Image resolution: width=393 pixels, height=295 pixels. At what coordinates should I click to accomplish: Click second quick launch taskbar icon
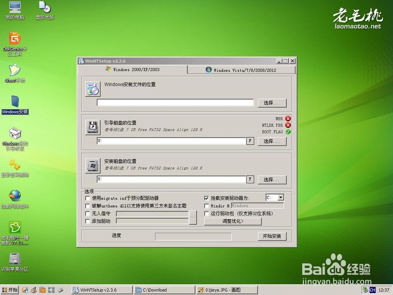33,290
